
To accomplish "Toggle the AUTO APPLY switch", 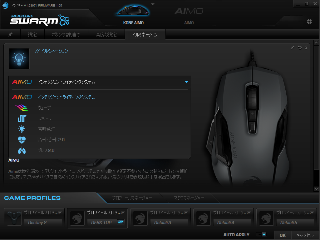I will click(261, 235).
